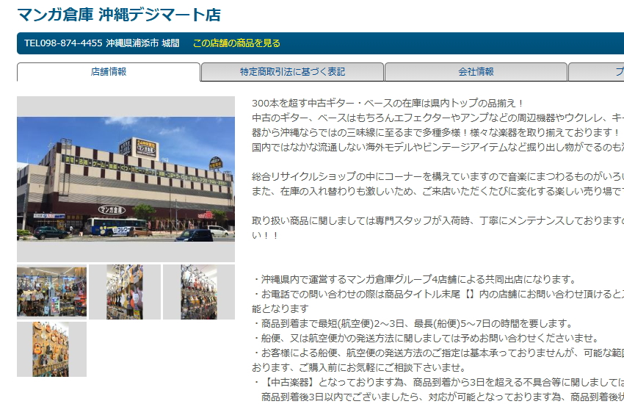Click the line about 商品到着まで最短(航空便)2～3日

[413, 324]
